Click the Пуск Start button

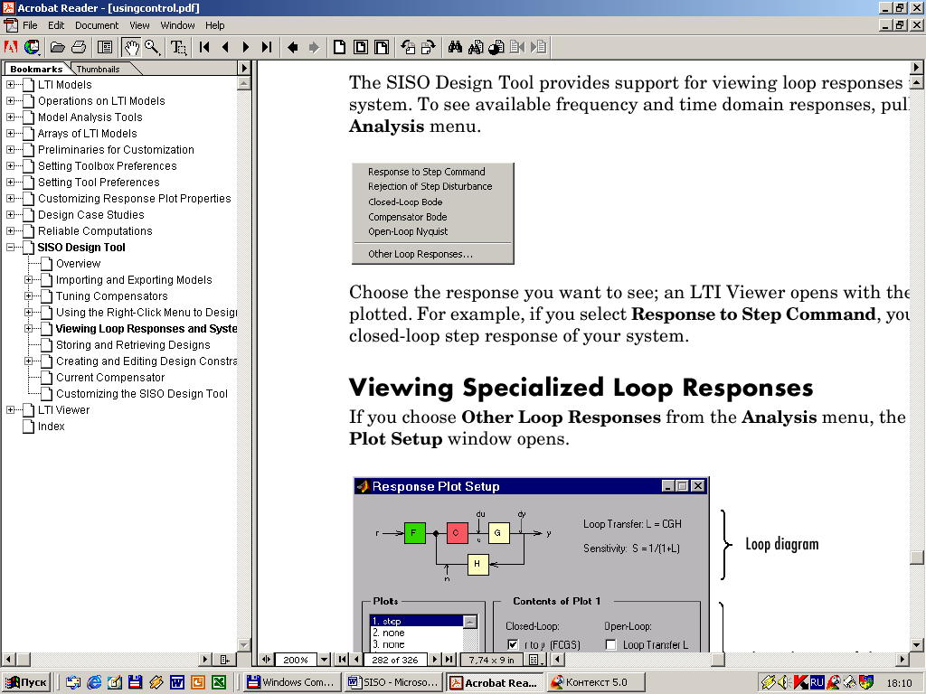click(x=26, y=682)
